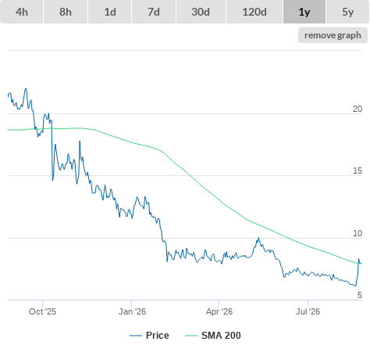Toggle SMA 200 series in legend
The width and height of the screenshot is (370, 356).
221,336
